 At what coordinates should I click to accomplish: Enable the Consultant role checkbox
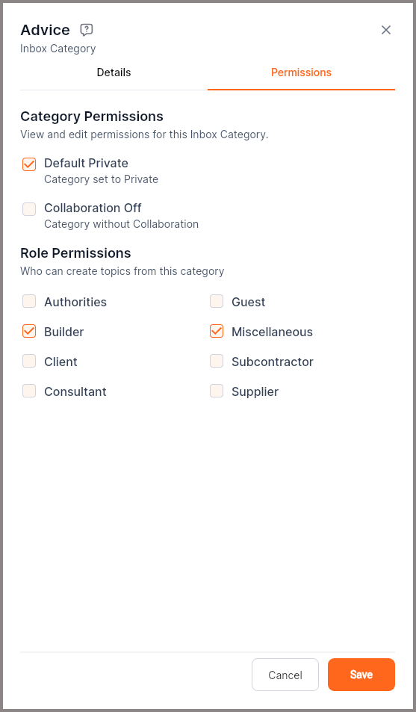tap(29, 391)
